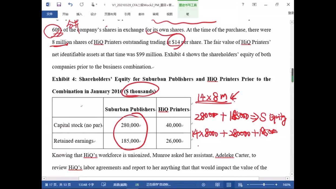Click the Save icon in quick access toolbar
336x189 pixels.
[x=59, y=5]
